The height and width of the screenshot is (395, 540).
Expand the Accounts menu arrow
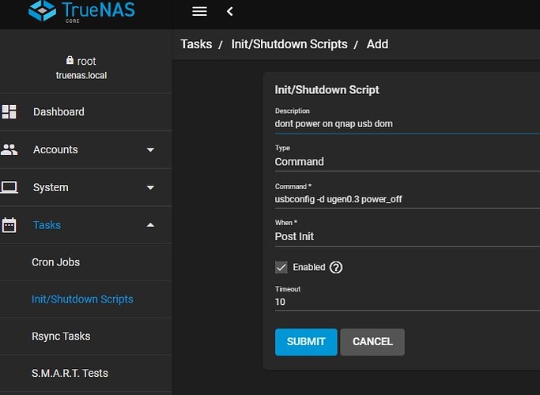(x=150, y=149)
